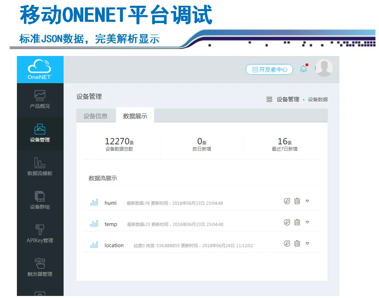Select 设备管理 sidebar item
The height and width of the screenshot is (298, 379).
40,133
